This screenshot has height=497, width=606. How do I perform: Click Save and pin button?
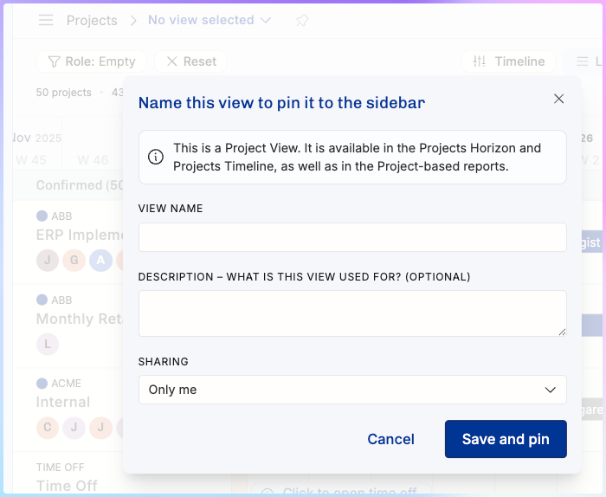click(x=506, y=439)
